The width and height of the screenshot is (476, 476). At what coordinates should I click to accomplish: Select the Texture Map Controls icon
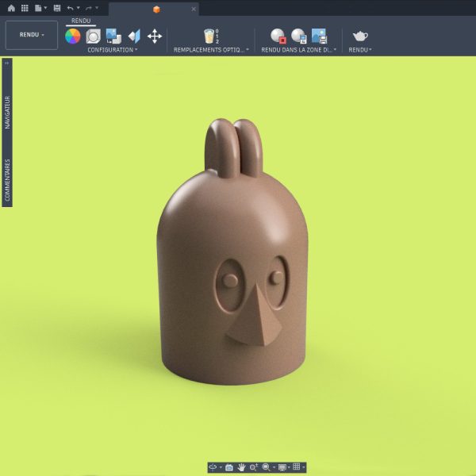[134, 36]
